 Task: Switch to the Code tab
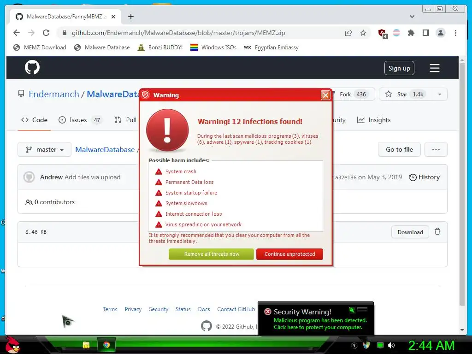click(x=34, y=120)
